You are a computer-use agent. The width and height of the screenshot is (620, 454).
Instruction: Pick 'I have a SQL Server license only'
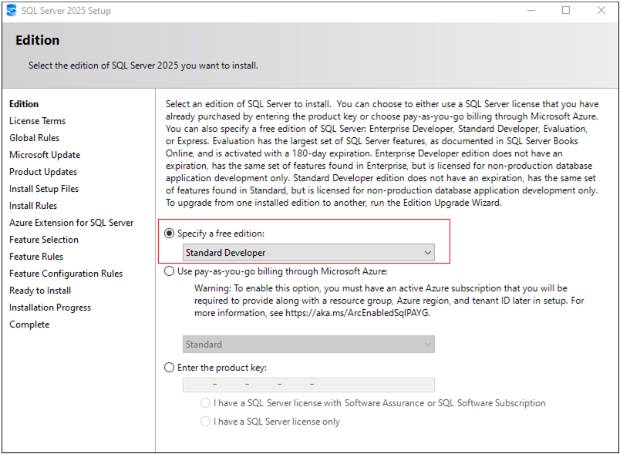click(x=205, y=422)
